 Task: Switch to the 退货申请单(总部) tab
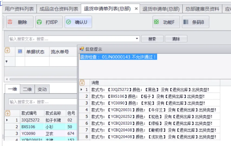point(161,9)
